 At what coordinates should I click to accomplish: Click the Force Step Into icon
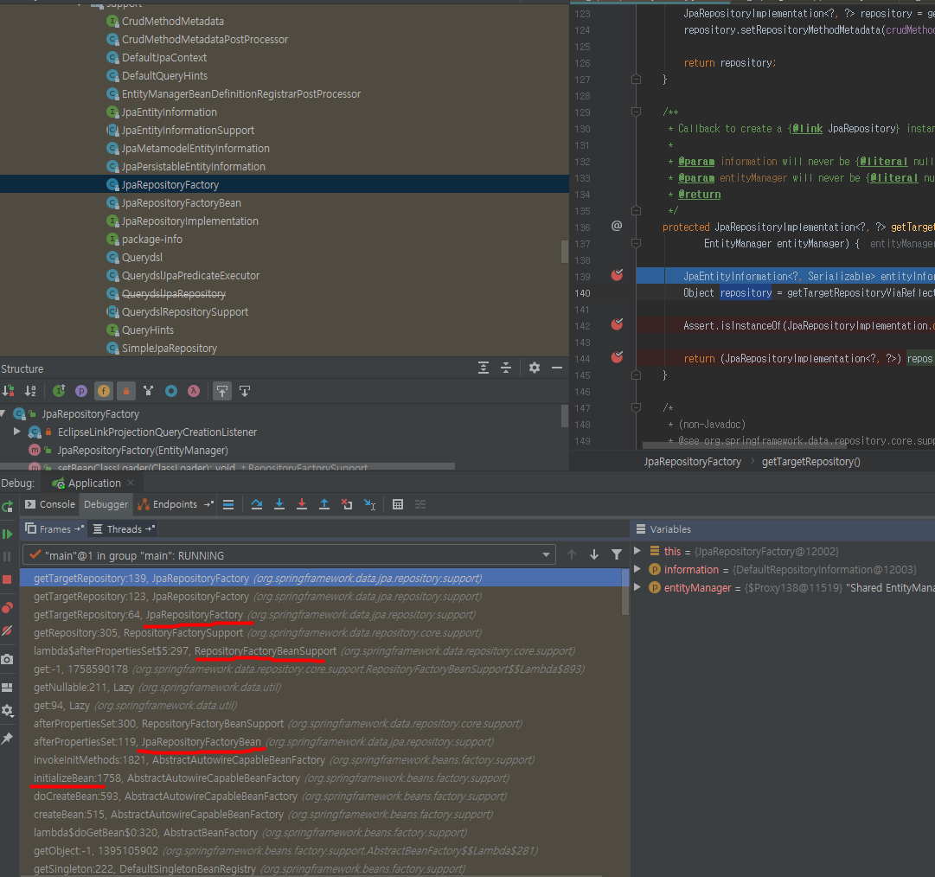pyautogui.click(x=302, y=504)
